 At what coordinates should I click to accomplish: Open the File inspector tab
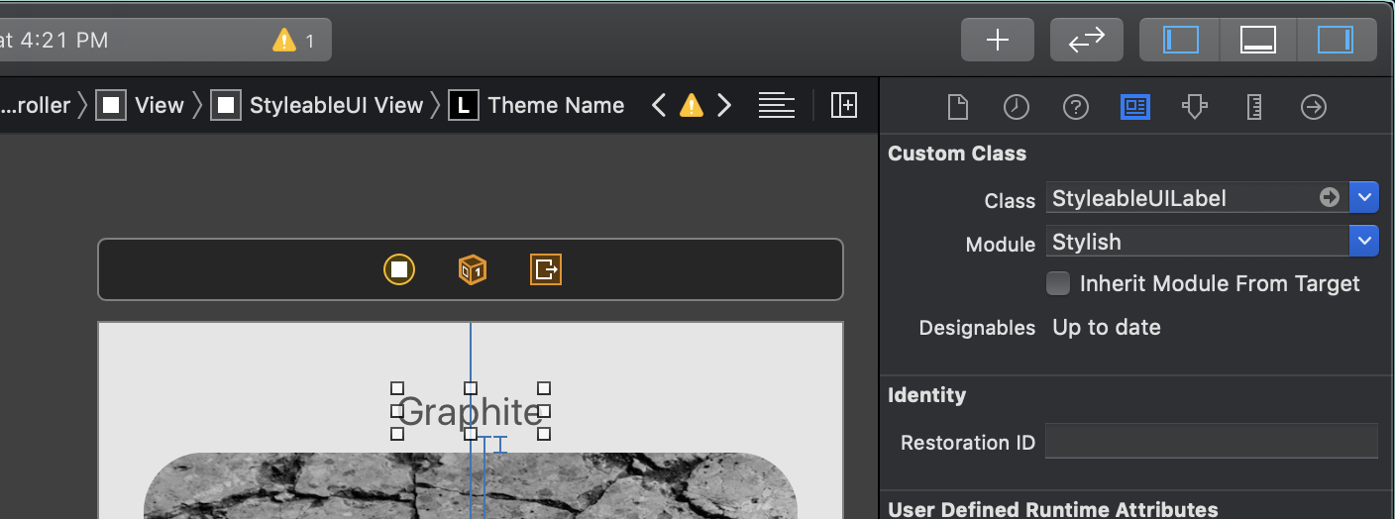(957, 107)
